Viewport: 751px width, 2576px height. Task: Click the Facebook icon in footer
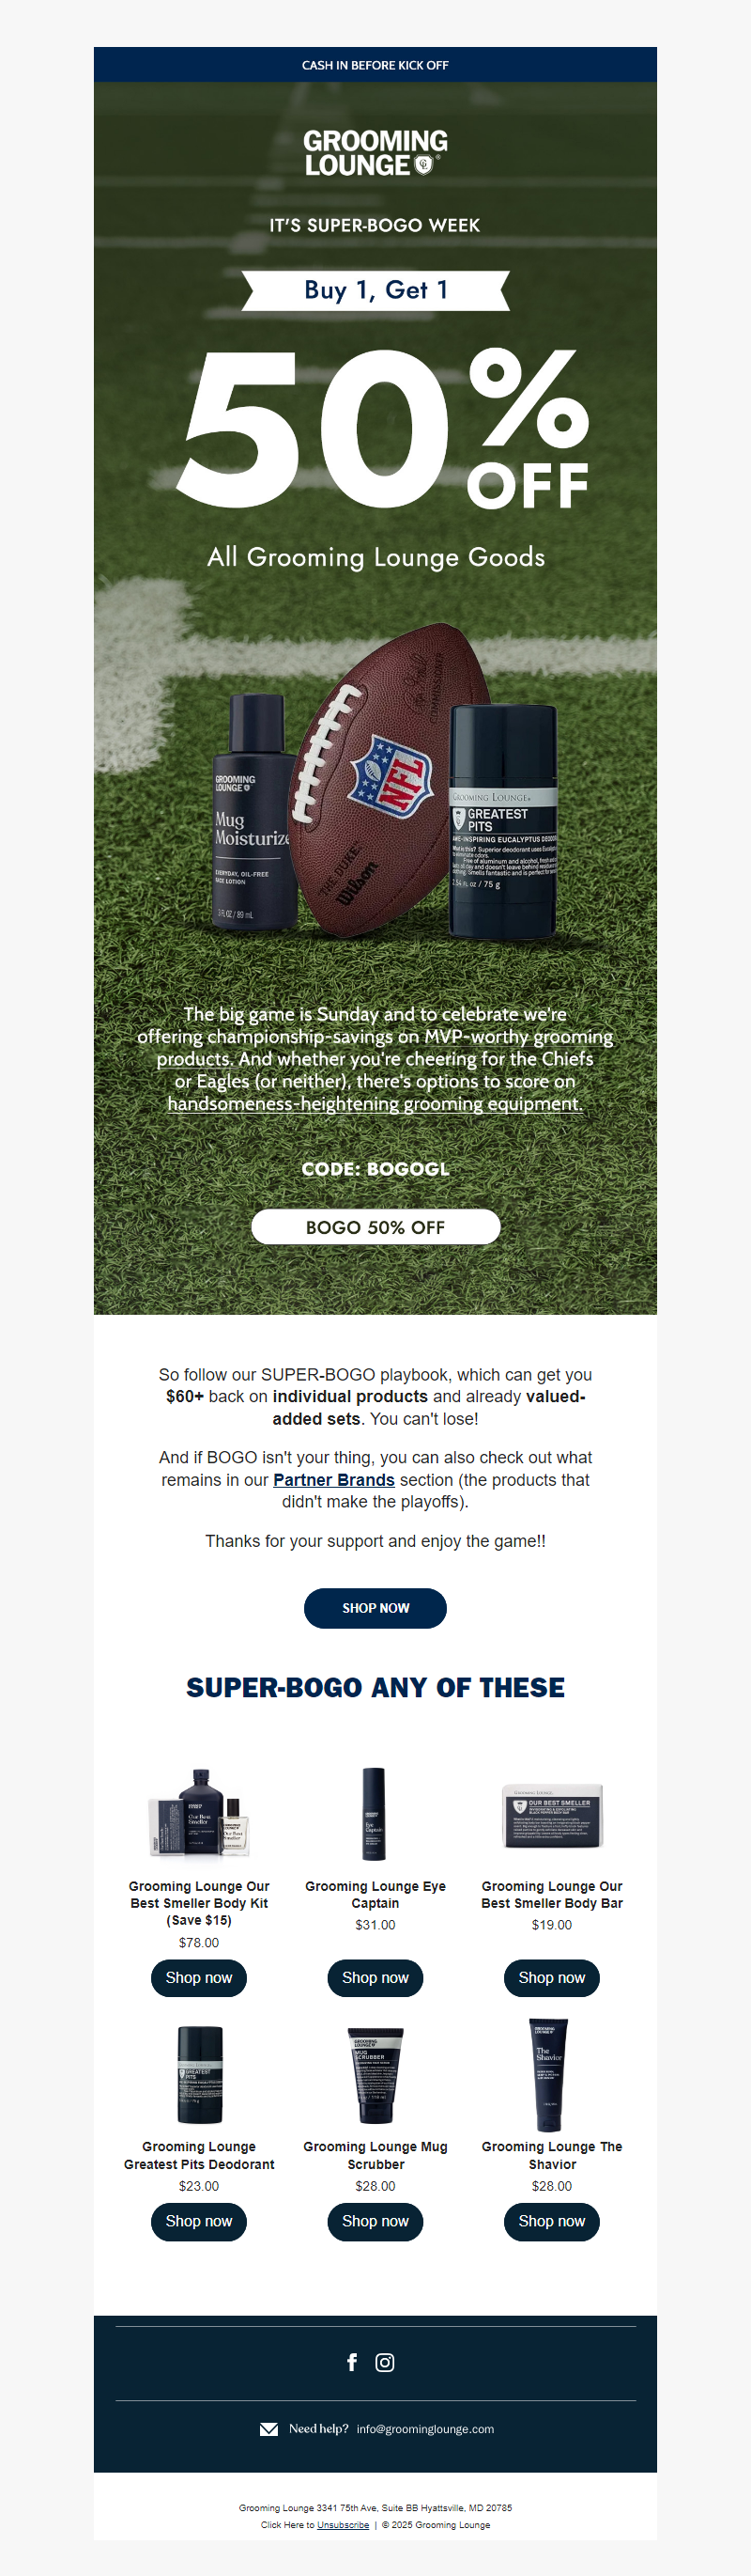pyautogui.click(x=351, y=2362)
